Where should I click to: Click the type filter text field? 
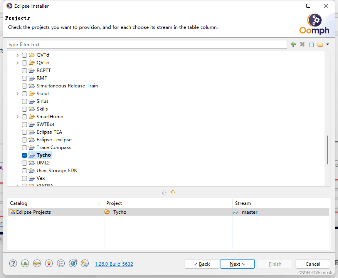tap(147, 45)
